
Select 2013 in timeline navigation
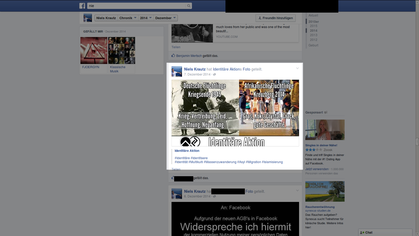coord(313,35)
